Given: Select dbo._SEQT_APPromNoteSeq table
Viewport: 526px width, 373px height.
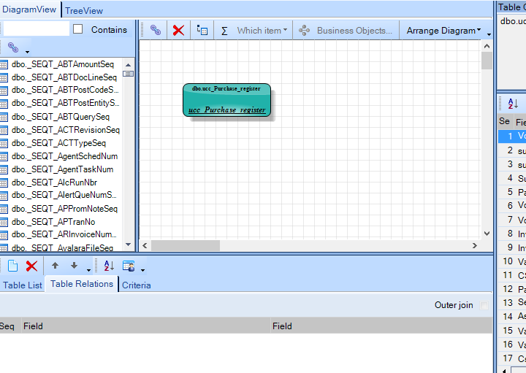Looking at the screenshot, I should 64,209.
